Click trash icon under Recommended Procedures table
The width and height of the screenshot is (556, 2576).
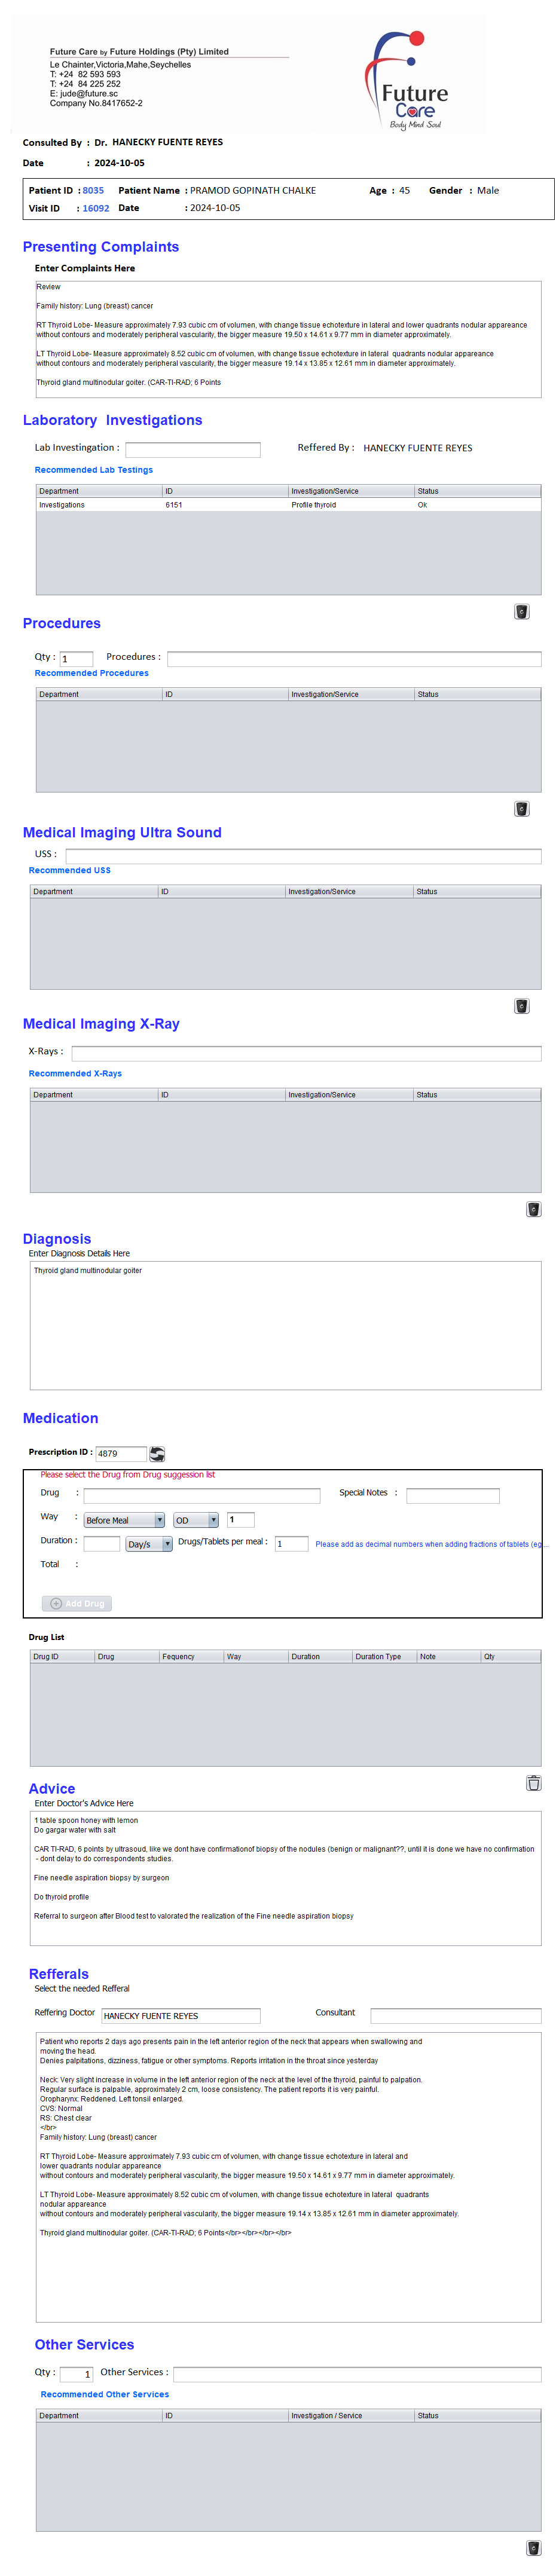pos(521,808)
